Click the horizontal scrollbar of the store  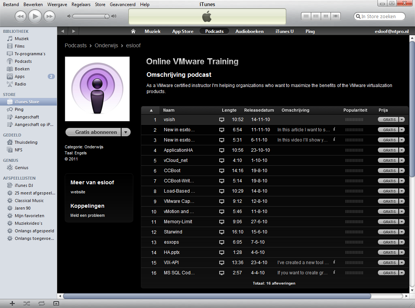point(217,296)
